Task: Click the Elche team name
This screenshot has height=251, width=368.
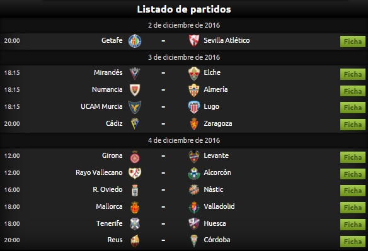Action: [212, 72]
